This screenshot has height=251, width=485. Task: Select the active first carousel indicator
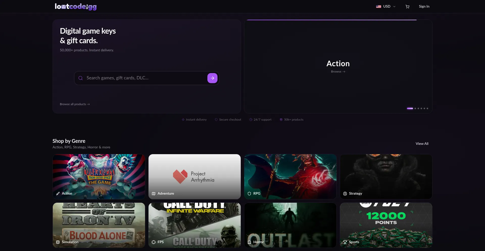click(x=410, y=108)
